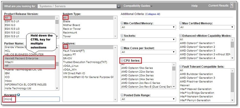Collapse the Max Certified Memory minus icon

pyautogui.click(x=180, y=23)
